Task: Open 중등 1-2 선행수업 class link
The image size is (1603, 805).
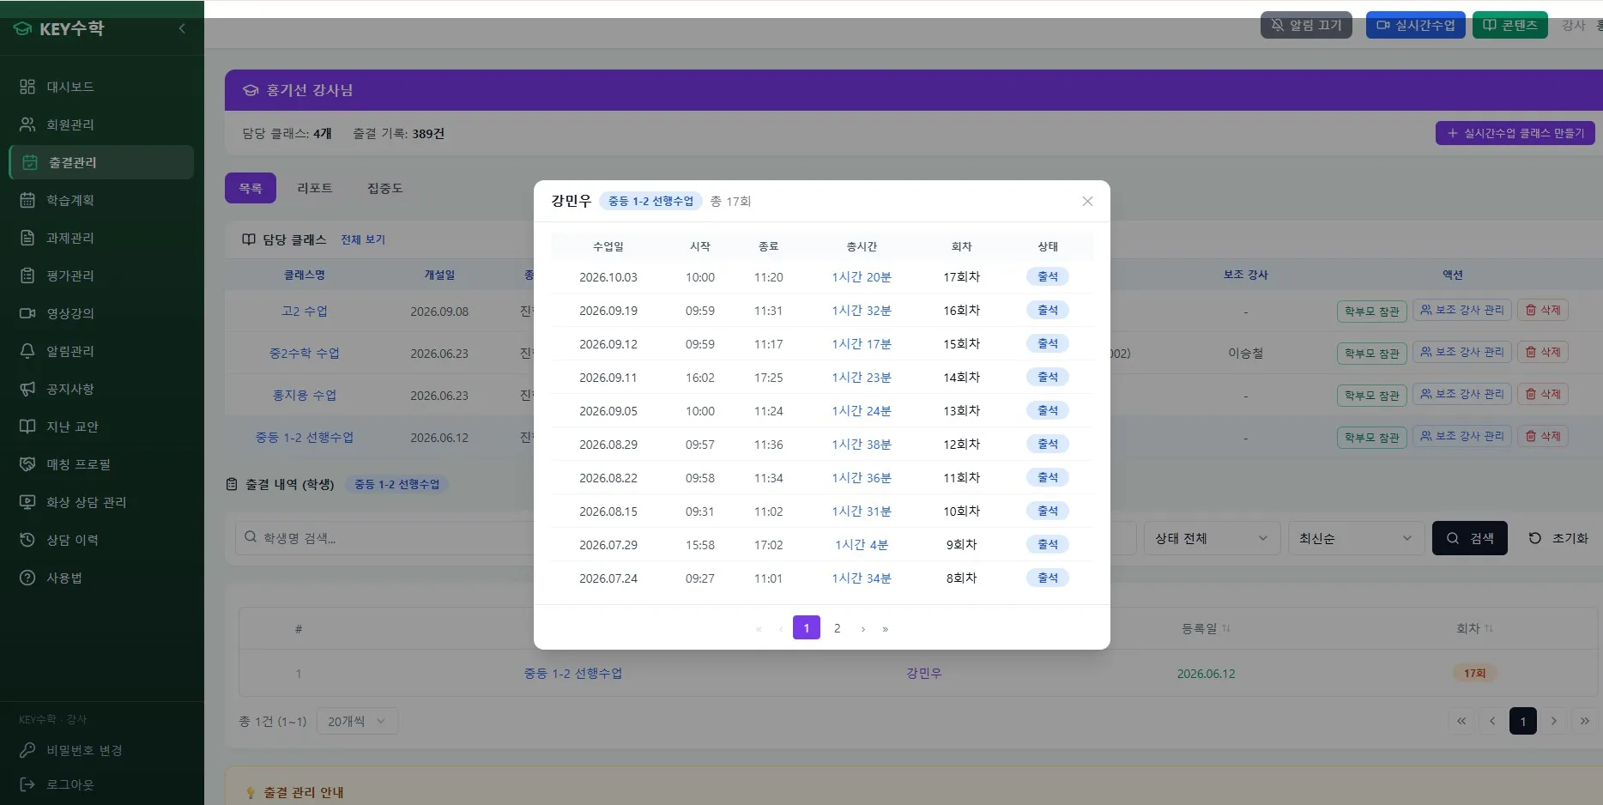Action: pos(305,438)
